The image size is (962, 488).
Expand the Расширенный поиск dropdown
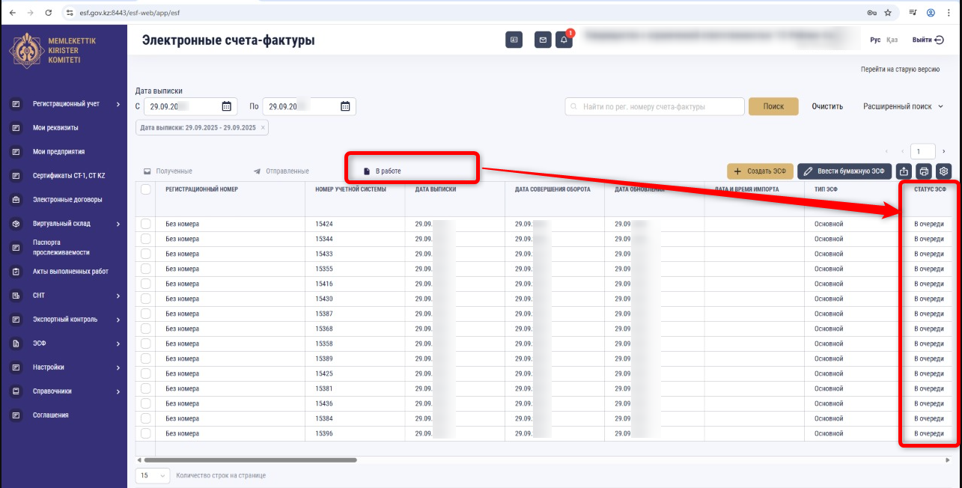pyautogui.click(x=903, y=106)
